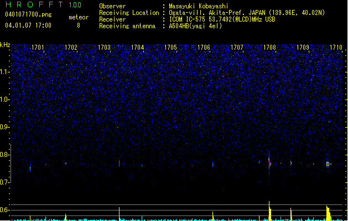Image resolution: width=348 pixels, height=221 pixels.
Task: Click the 0.6 kHz frequency label
Action: [4, 210]
